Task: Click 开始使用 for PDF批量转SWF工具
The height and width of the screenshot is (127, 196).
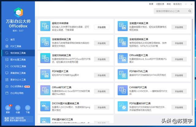Action: [x=179, y=107]
